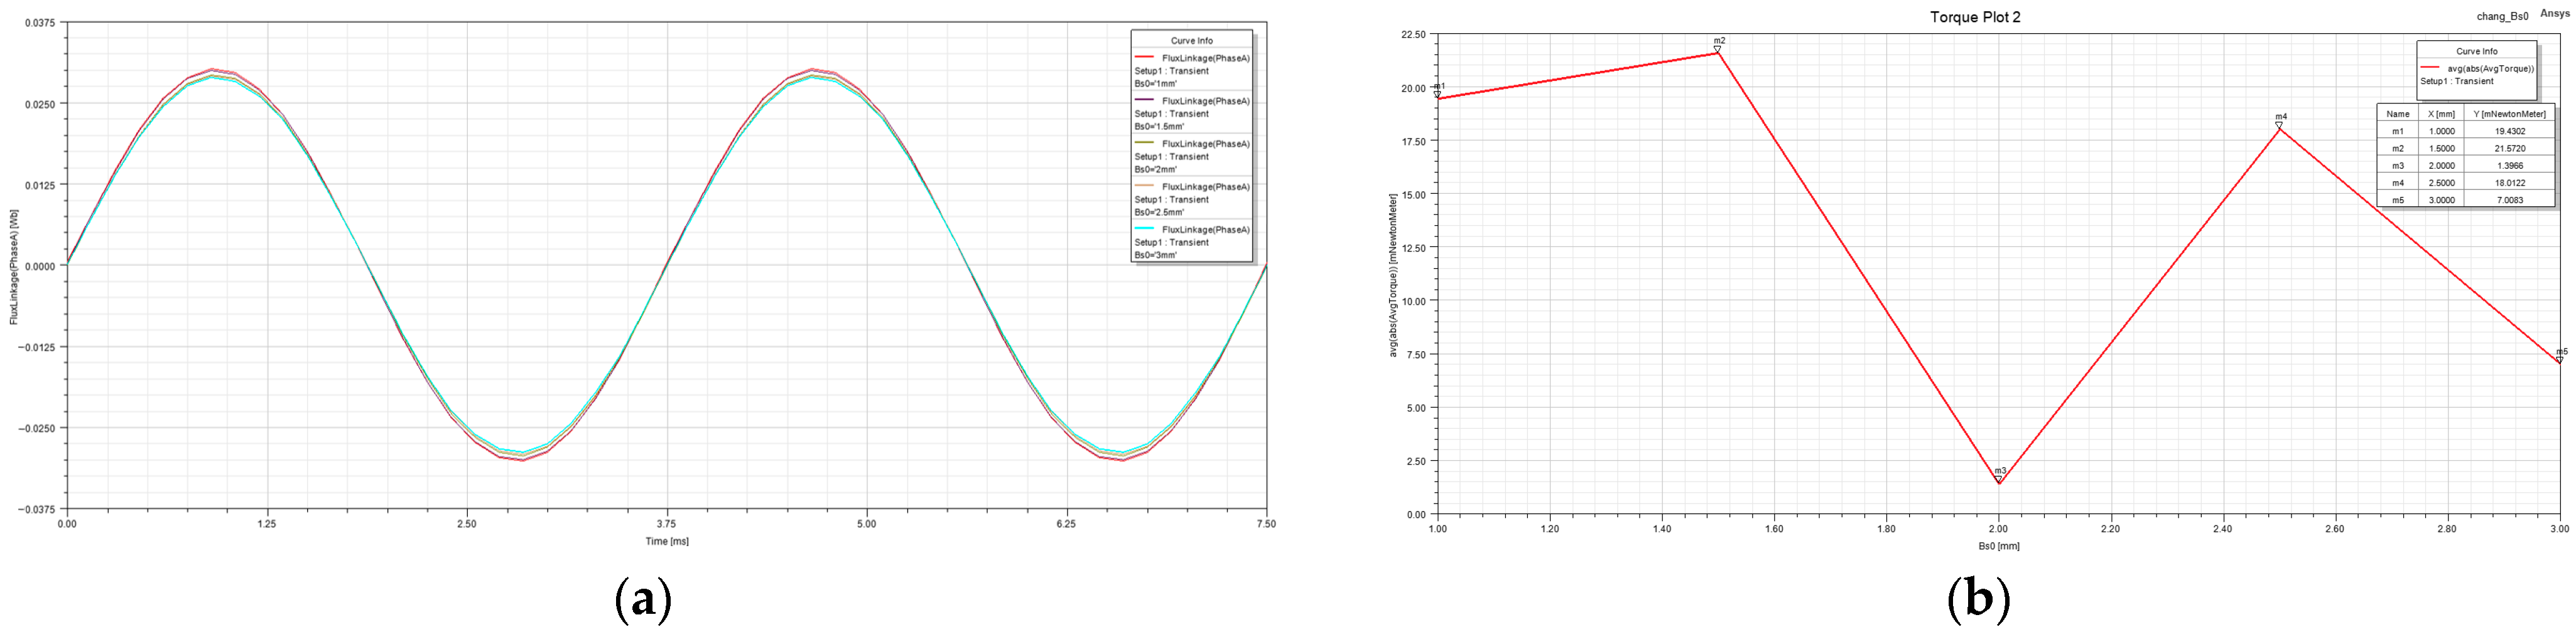The height and width of the screenshot is (632, 2576).
Task: Click the "X [mm]" marker table header
Action: pos(2441,114)
